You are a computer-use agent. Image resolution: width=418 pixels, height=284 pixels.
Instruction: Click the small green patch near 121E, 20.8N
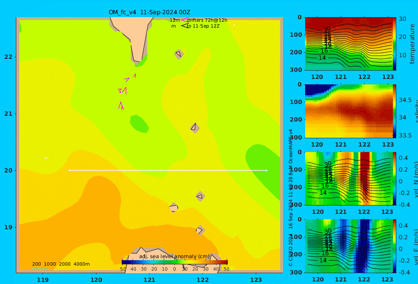(x=139, y=124)
